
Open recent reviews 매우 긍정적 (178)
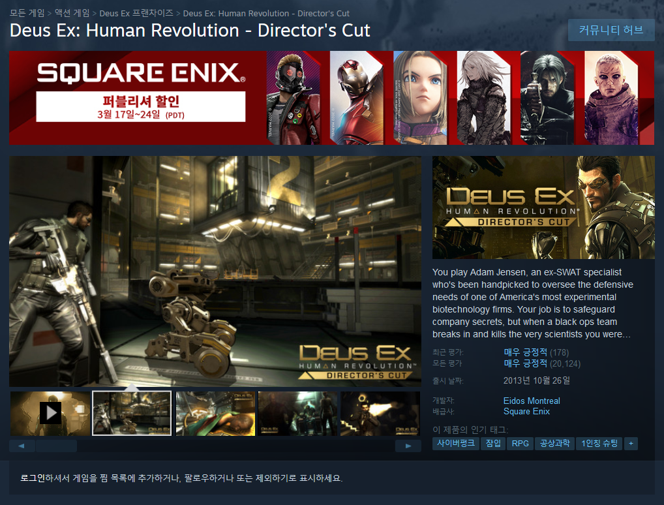[x=536, y=352]
